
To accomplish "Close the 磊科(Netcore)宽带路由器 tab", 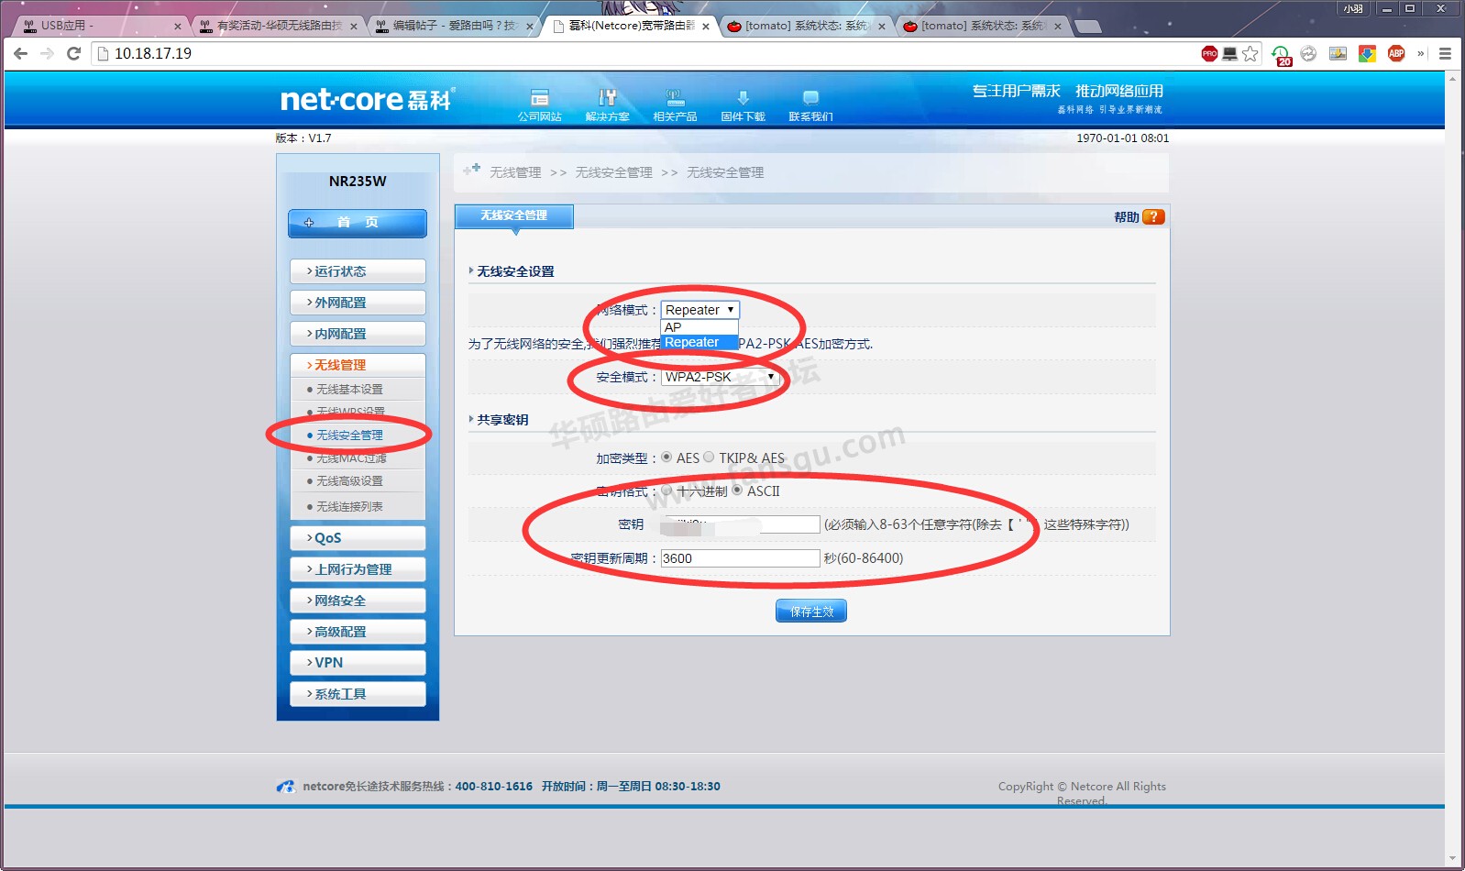I will click(x=706, y=27).
